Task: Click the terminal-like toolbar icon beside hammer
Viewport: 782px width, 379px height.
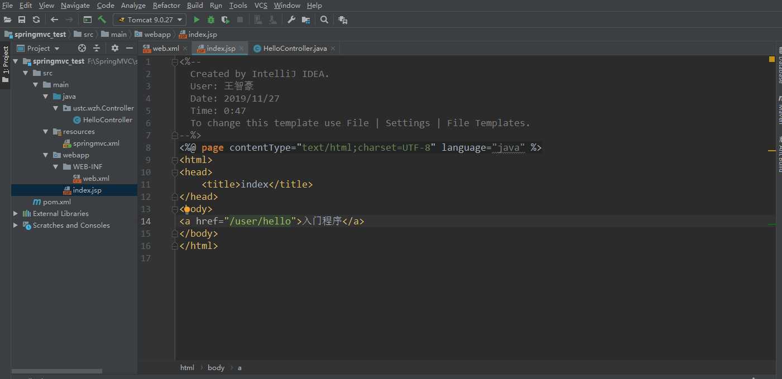Action: [88, 20]
